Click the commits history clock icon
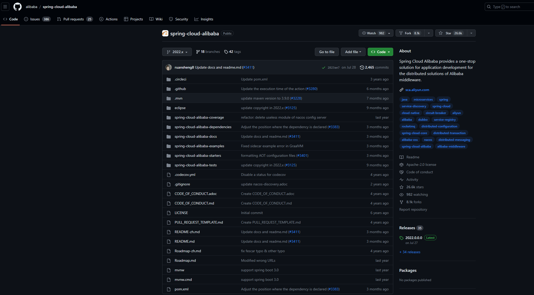Viewport: 534px width, 295px height. pos(362,68)
